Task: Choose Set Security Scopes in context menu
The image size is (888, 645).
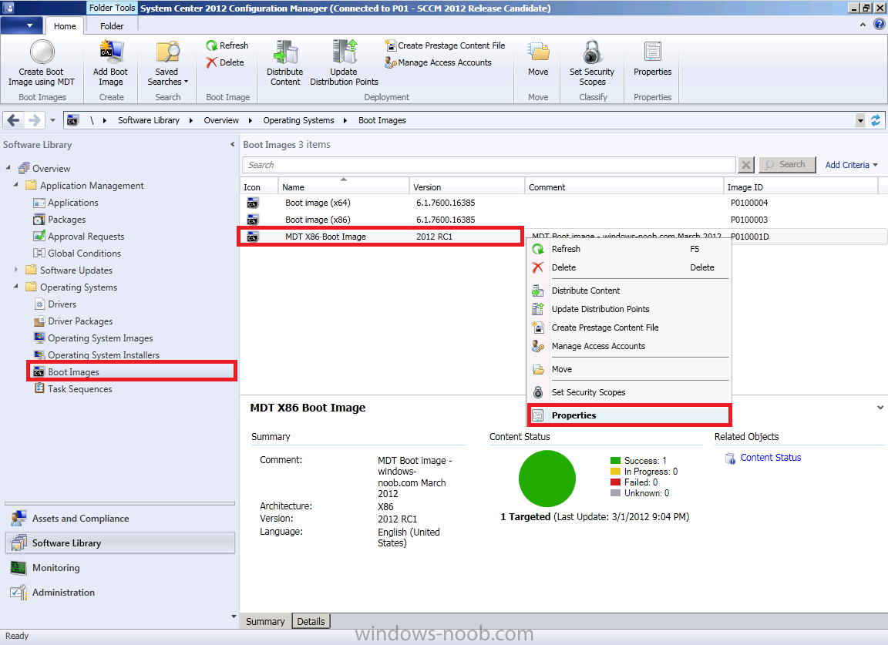Action: pyautogui.click(x=629, y=392)
